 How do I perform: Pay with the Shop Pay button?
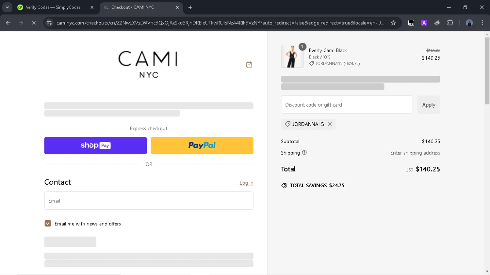click(95, 145)
